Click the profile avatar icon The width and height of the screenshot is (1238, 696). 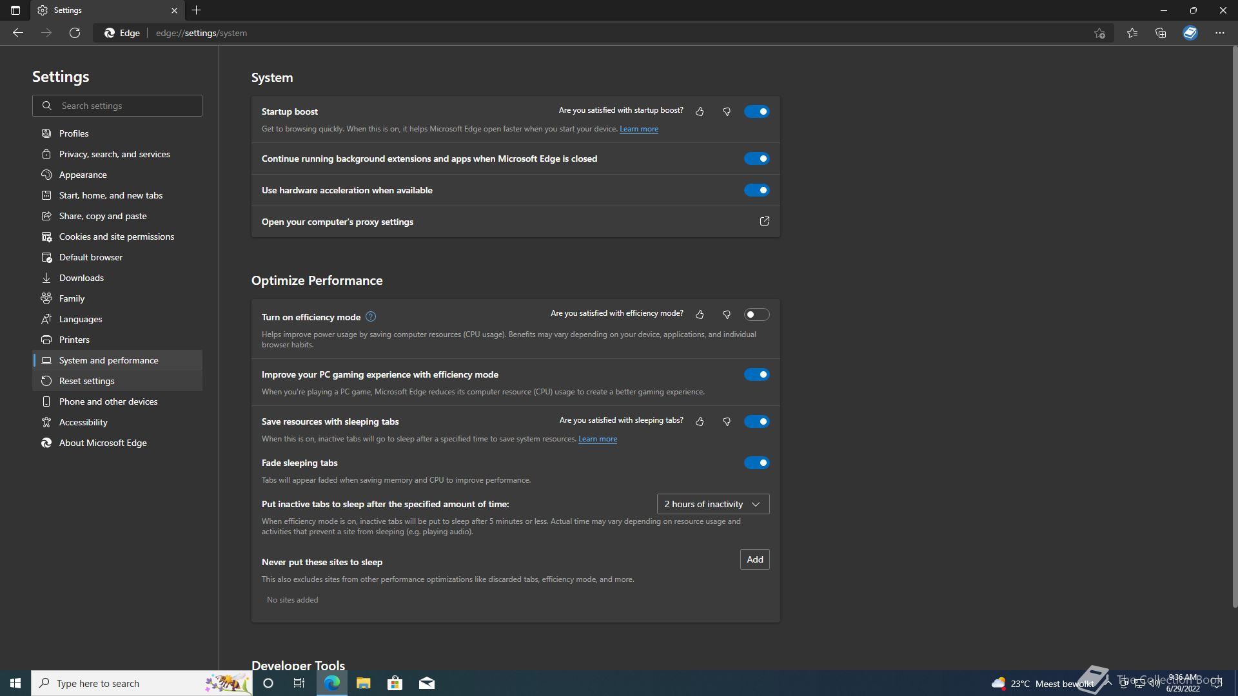[1190, 33]
